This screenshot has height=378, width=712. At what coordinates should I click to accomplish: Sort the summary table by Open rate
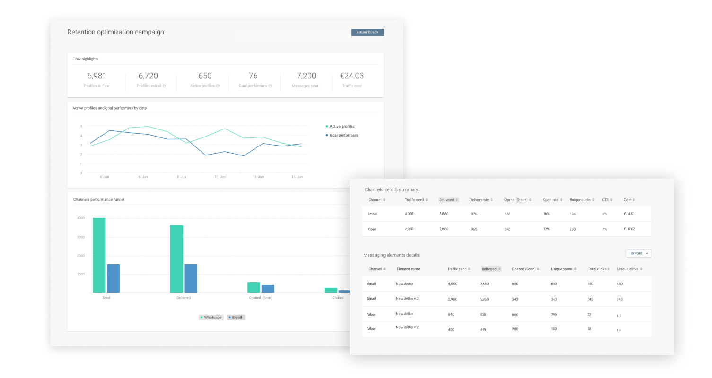pos(553,200)
